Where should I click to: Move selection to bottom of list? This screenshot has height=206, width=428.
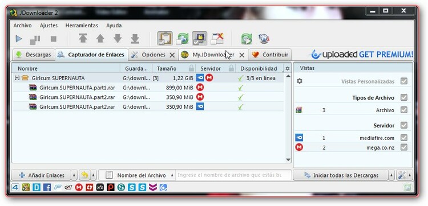135,38
